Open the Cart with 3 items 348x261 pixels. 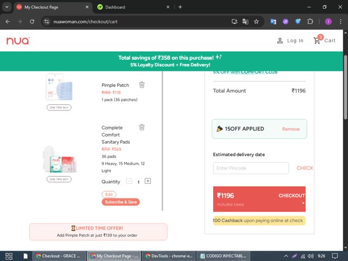click(324, 40)
